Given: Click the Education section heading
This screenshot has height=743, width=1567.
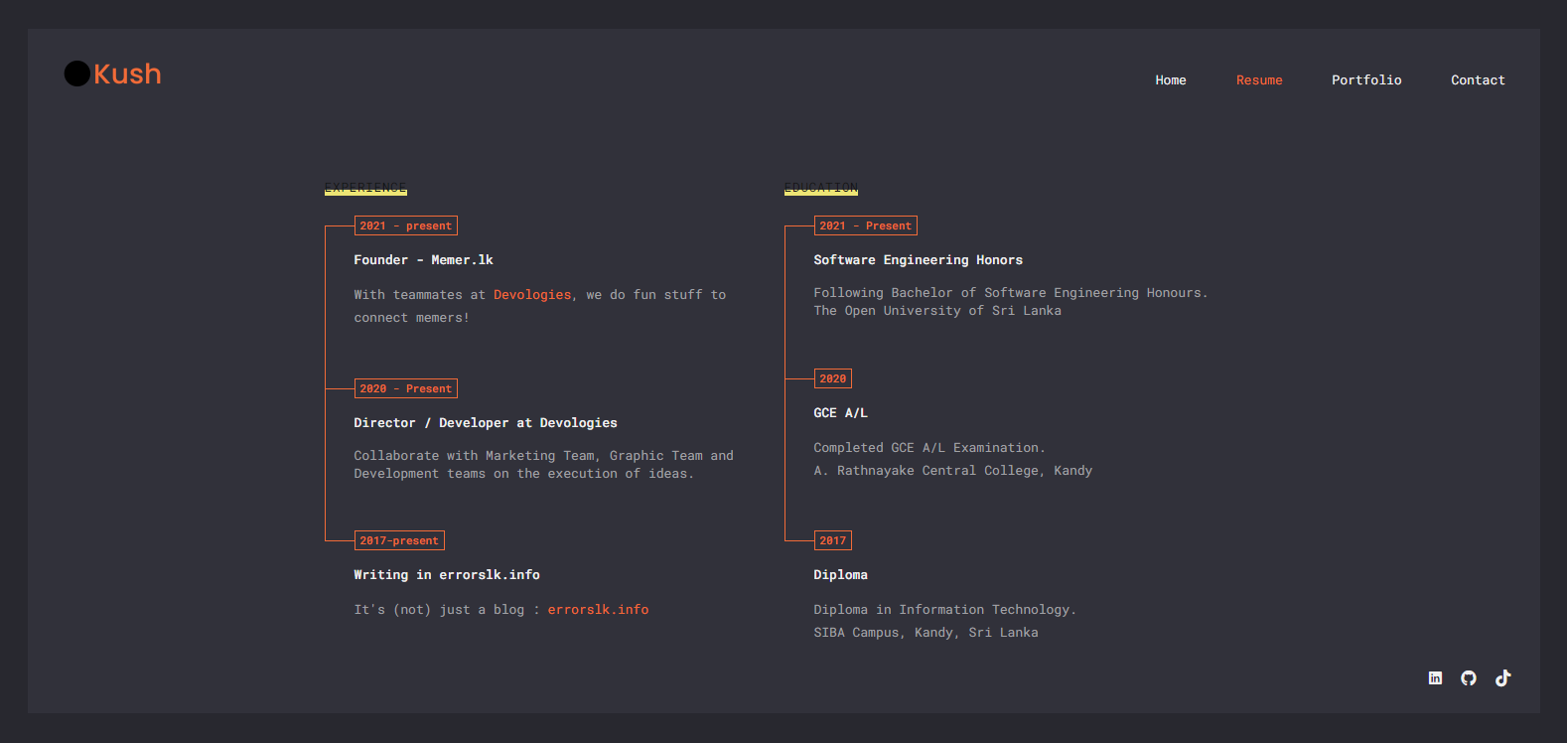Looking at the screenshot, I should [x=821, y=188].
